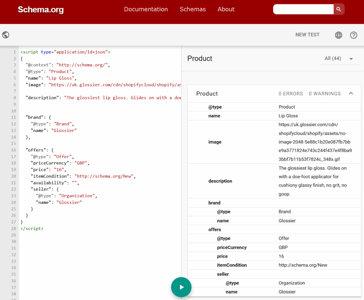Click the help question mark icon
This screenshot has height=300, width=364.
[353, 35]
